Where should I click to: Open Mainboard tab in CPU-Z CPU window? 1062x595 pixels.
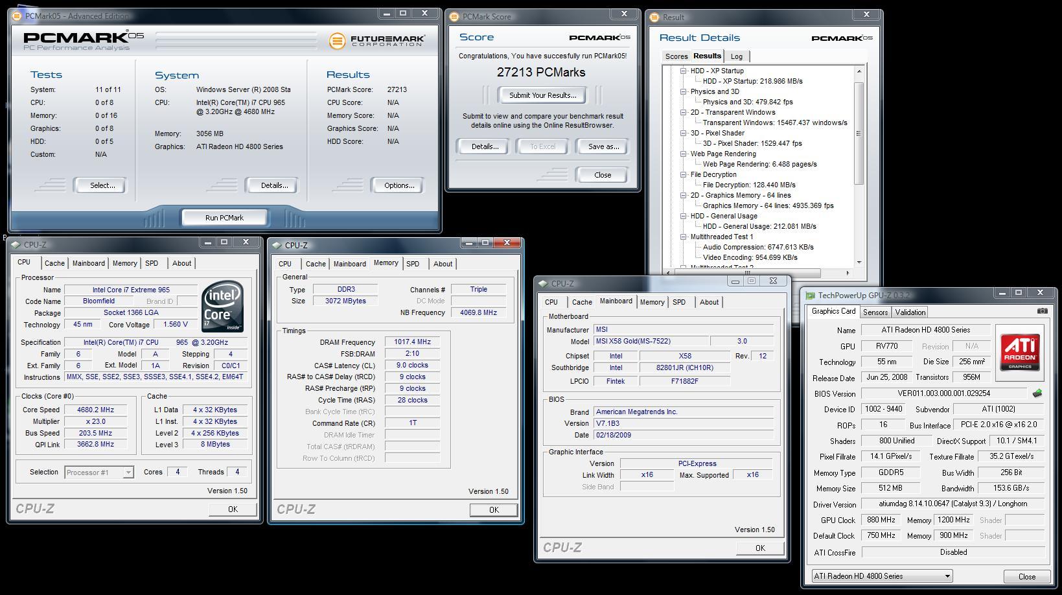[x=89, y=263]
